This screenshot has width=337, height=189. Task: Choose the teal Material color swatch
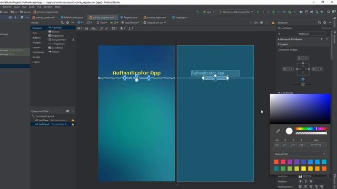(x=276, y=169)
